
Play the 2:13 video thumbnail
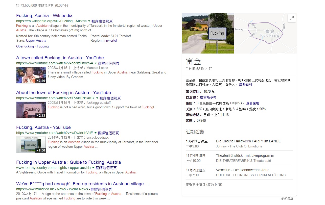[31, 110]
